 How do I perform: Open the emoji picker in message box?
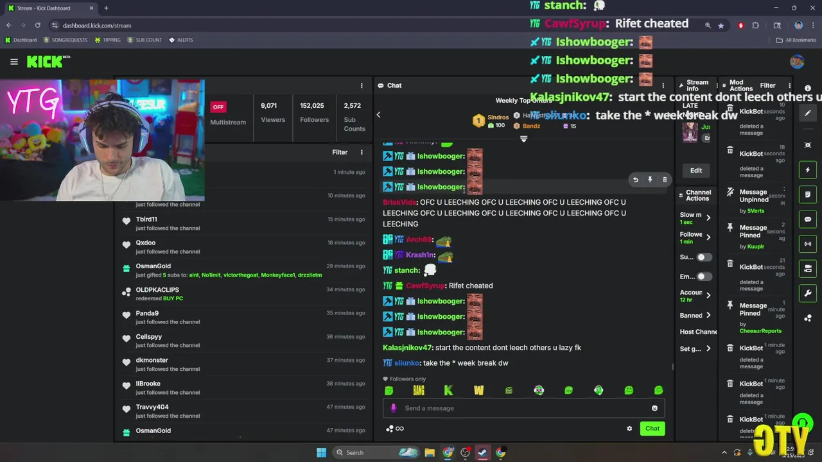[x=654, y=408]
